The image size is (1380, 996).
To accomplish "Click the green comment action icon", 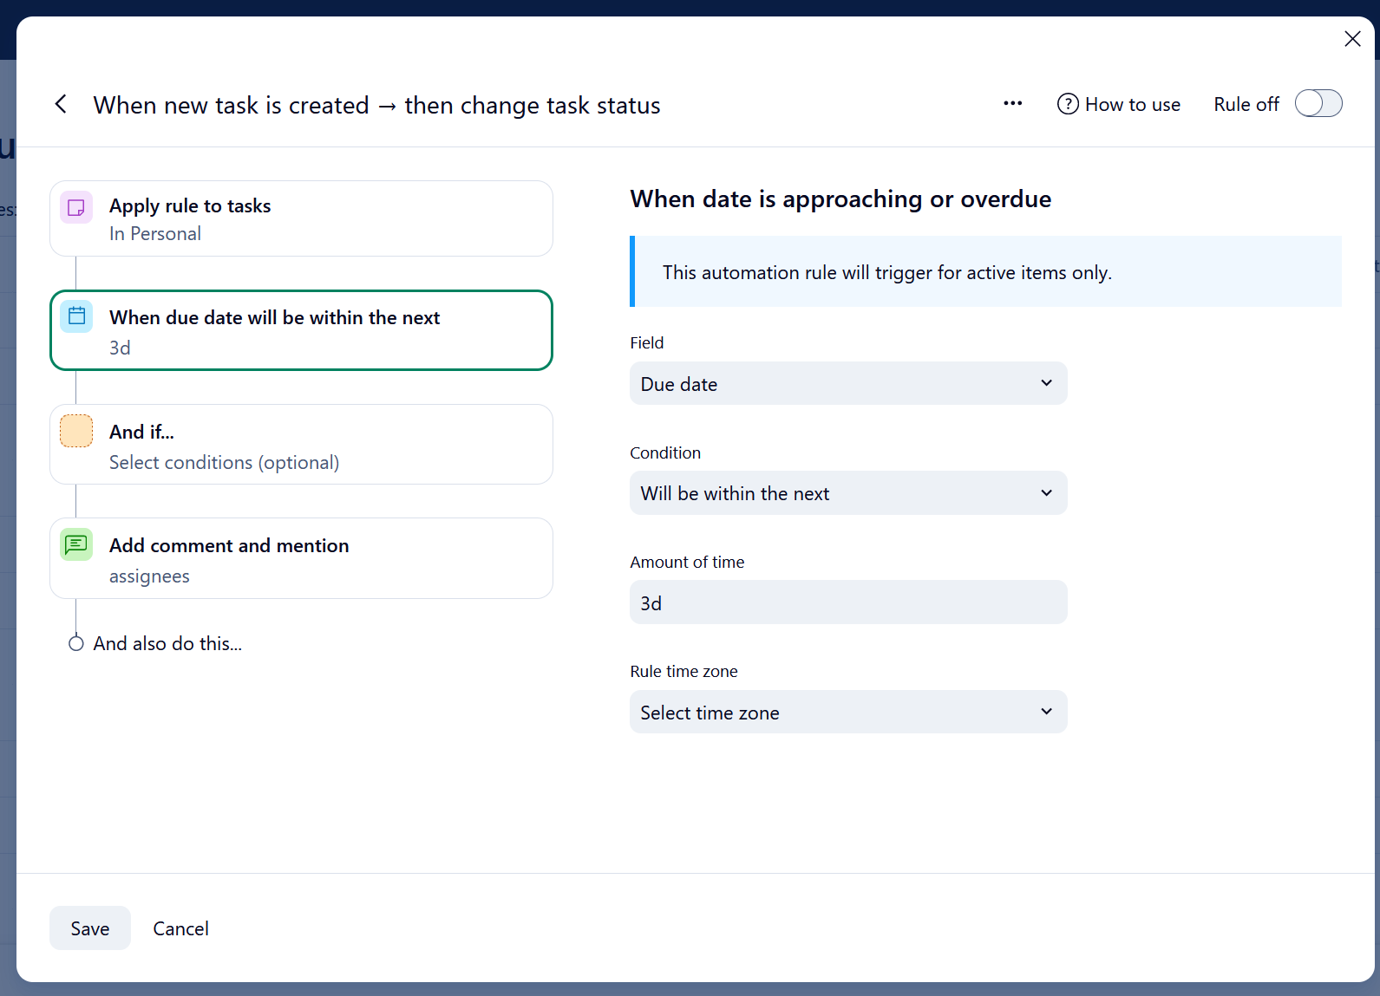I will click(x=76, y=544).
